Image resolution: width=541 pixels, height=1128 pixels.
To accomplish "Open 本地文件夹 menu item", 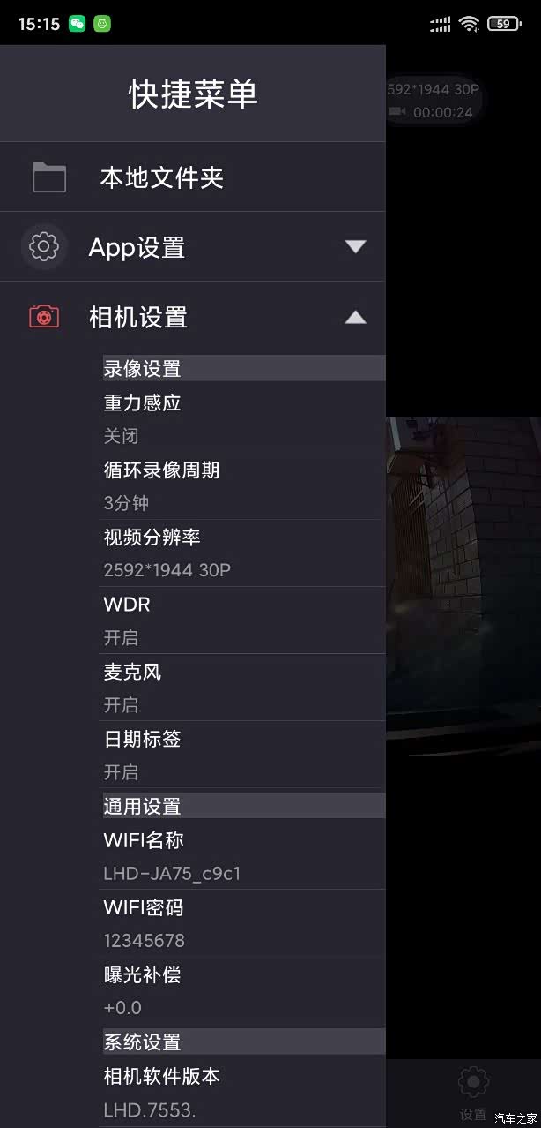I will 193,177.
